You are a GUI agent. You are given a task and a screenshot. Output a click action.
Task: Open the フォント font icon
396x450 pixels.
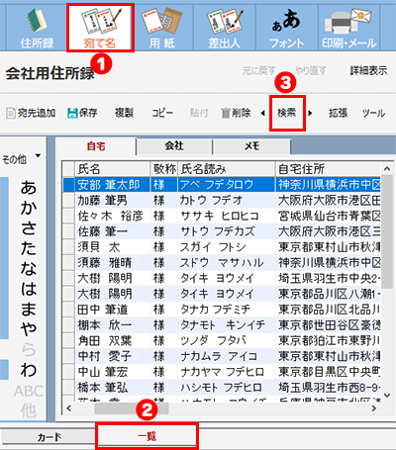pyautogui.click(x=287, y=28)
